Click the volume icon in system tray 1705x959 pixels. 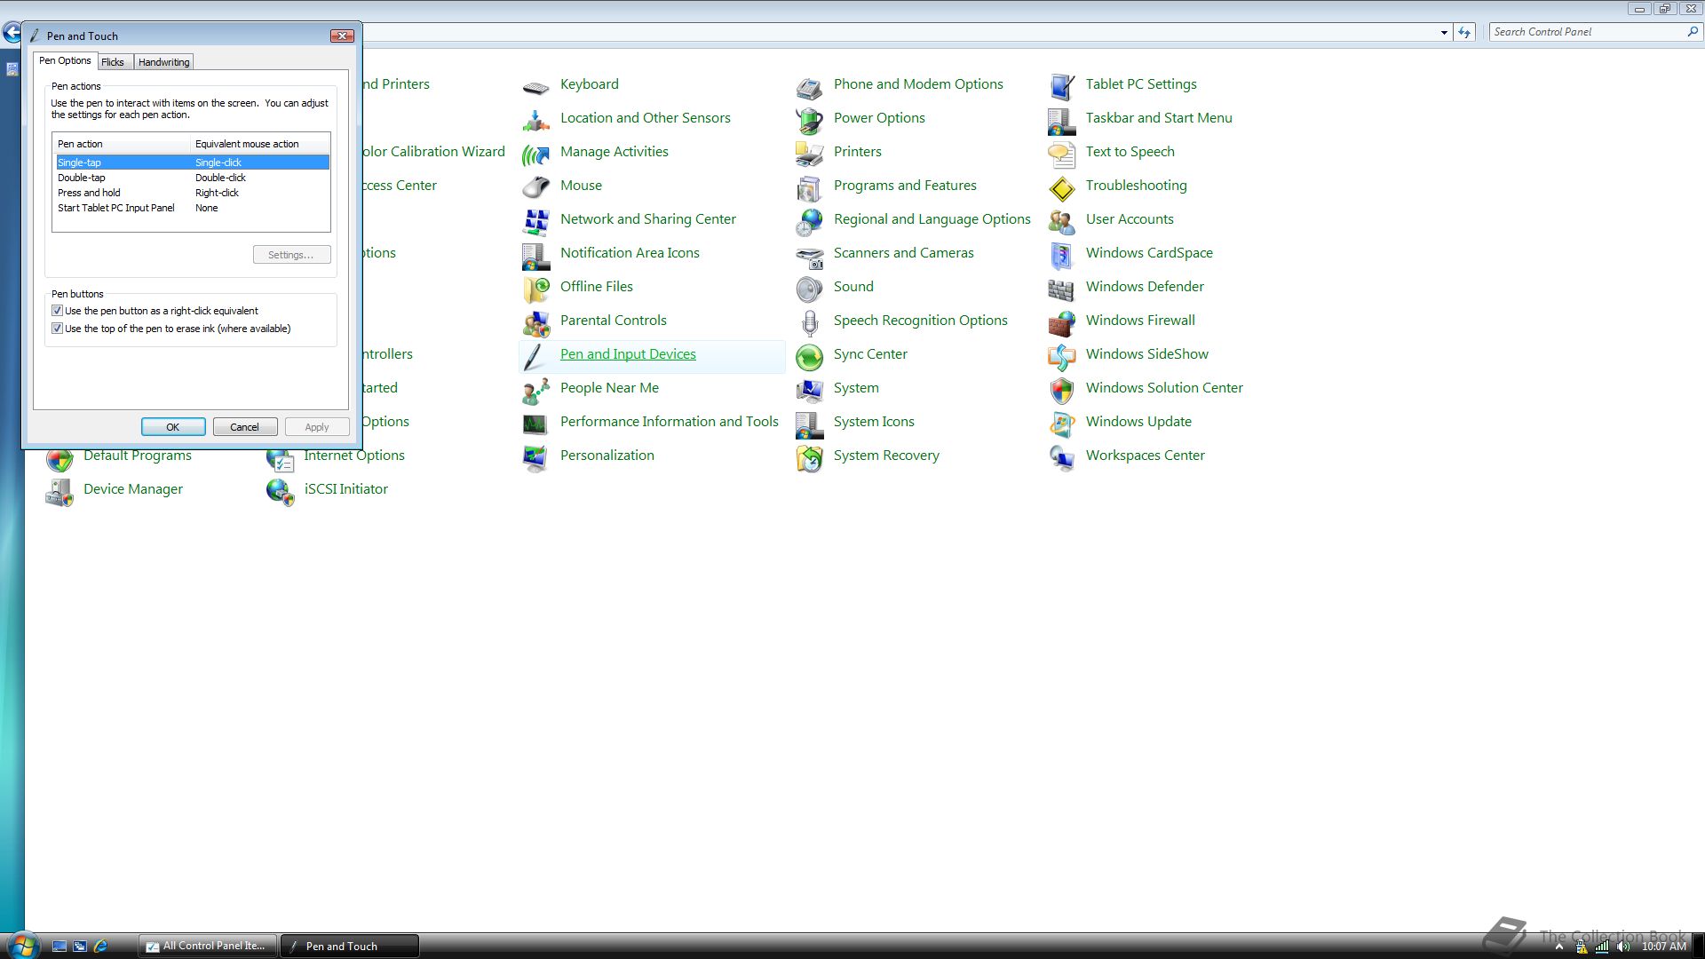point(1623,947)
